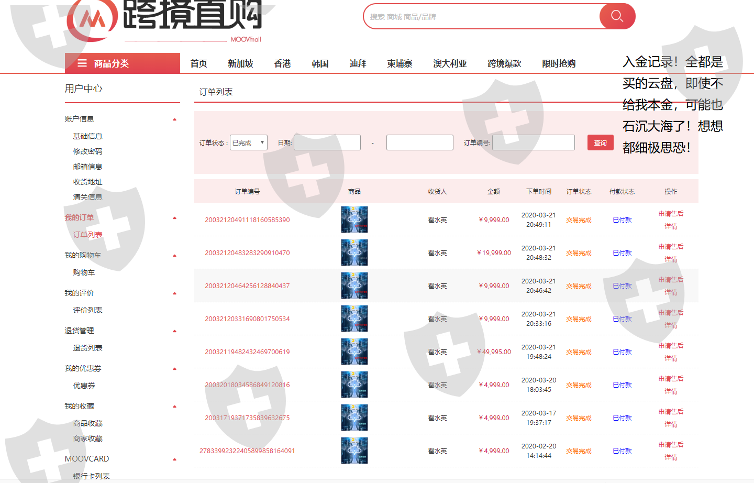754x483 pixels.
Task: Open product thumbnail of the 18:03:45 order
Action: (354, 385)
